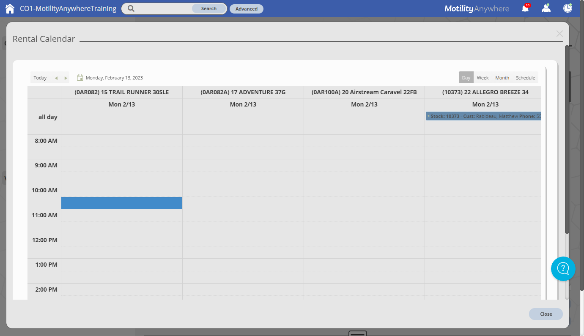Click the calendar date picker icon
Screen dimensions: 584x336
coord(80,78)
